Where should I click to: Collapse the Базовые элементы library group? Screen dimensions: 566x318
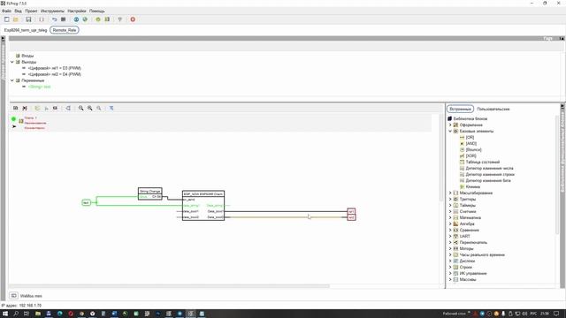click(450, 132)
